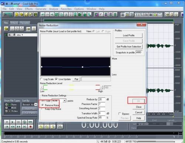Select the Keep Only Noise radio button

point(43,109)
